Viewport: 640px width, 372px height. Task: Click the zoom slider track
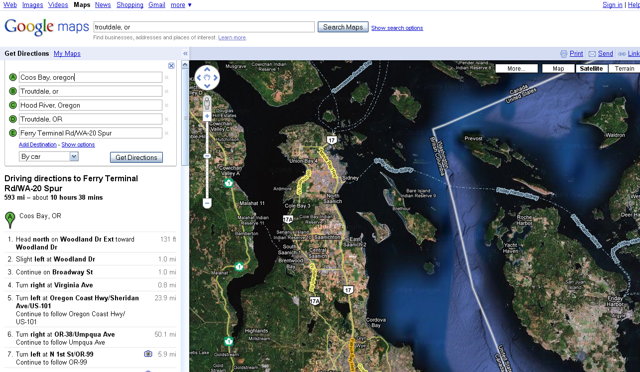click(x=207, y=174)
